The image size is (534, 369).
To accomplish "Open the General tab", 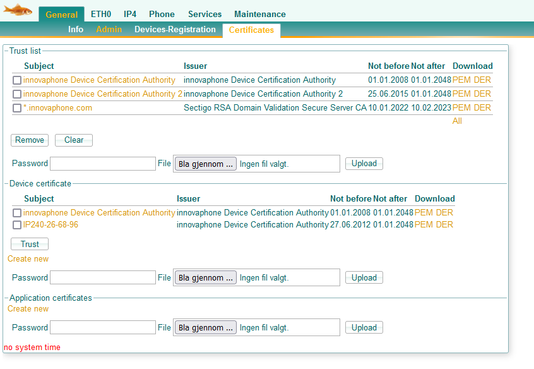I will tap(62, 15).
